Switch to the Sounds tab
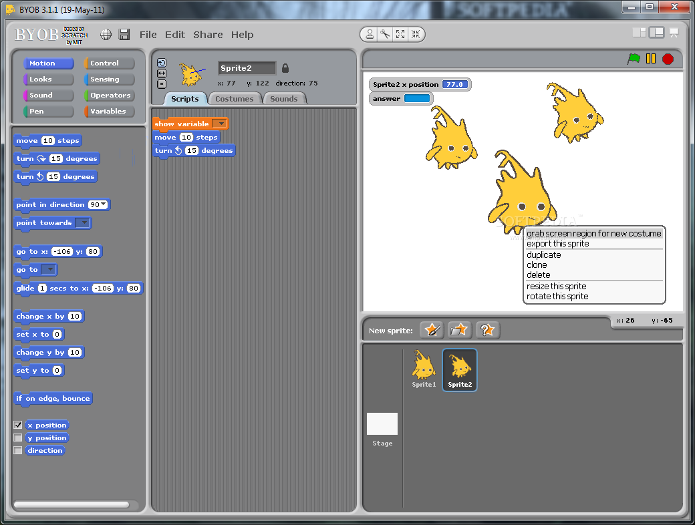Screen dimensions: 695x525 [283, 99]
